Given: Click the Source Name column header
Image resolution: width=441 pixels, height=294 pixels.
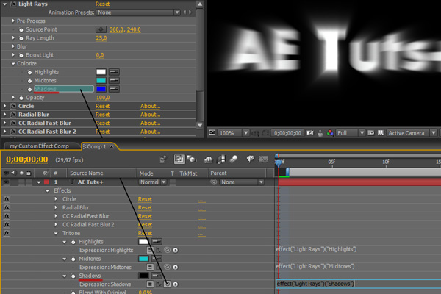Looking at the screenshot, I should (87, 173).
